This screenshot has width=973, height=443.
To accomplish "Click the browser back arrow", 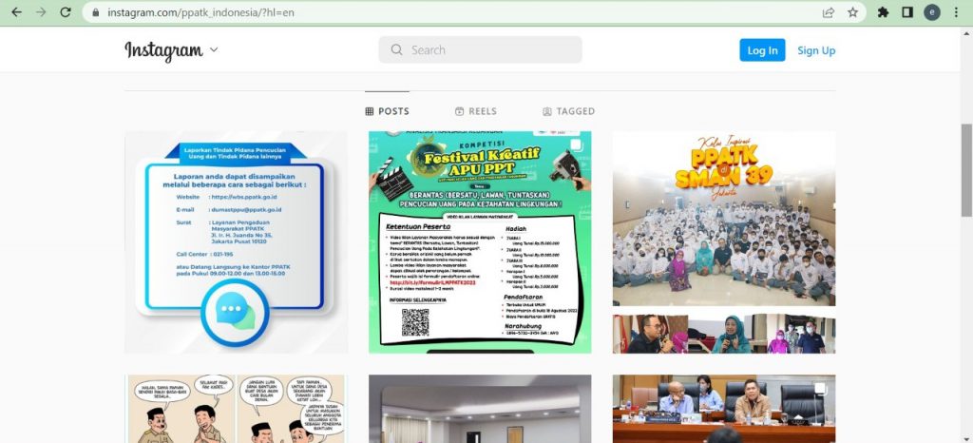I will (16, 12).
